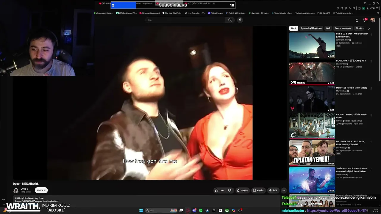
Task: Share the video via Paylaş
Action: coord(242,191)
